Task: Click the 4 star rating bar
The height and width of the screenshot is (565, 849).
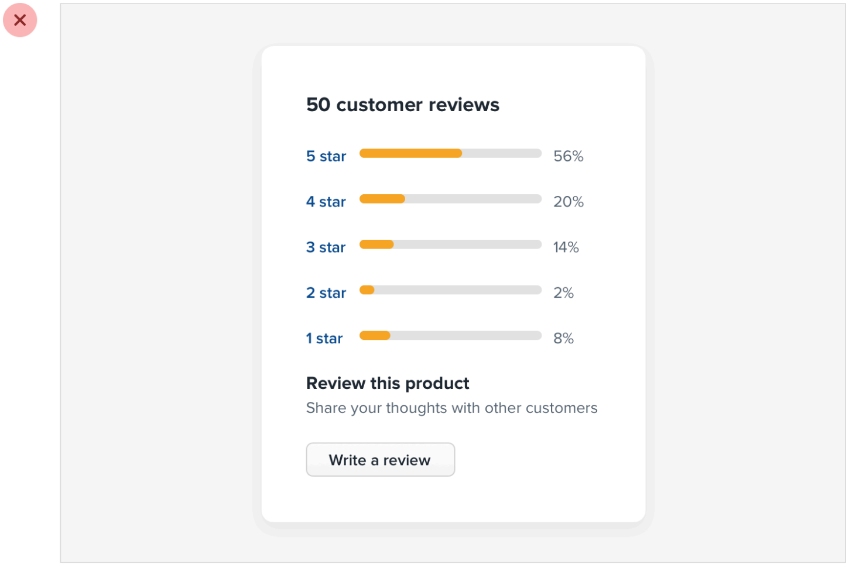Action: pos(450,199)
